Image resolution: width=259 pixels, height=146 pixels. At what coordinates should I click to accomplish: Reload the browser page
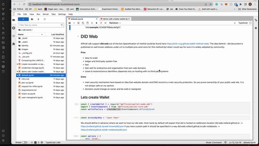pyautogui.click(x=24, y=4)
